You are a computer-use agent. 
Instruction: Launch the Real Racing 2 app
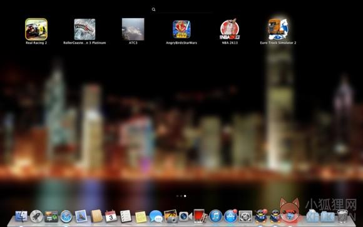[36, 29]
